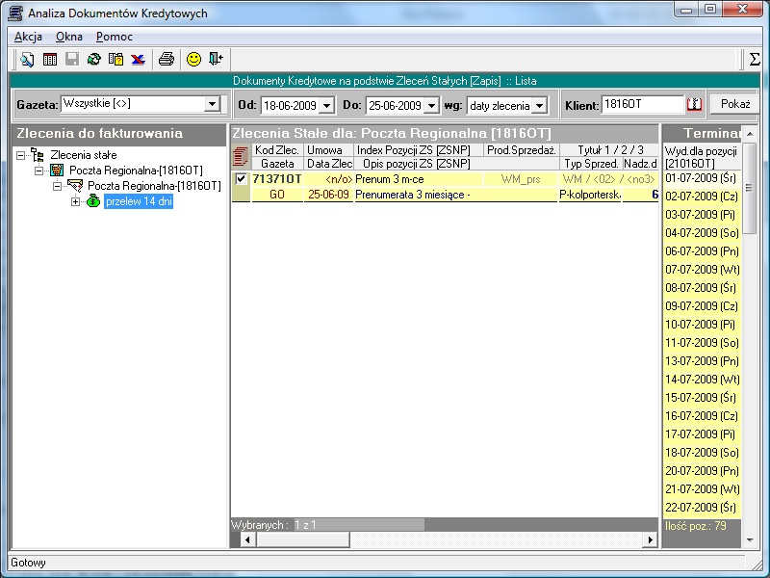Click the Index Pozycji ZS [ZSNP] header

click(x=419, y=150)
